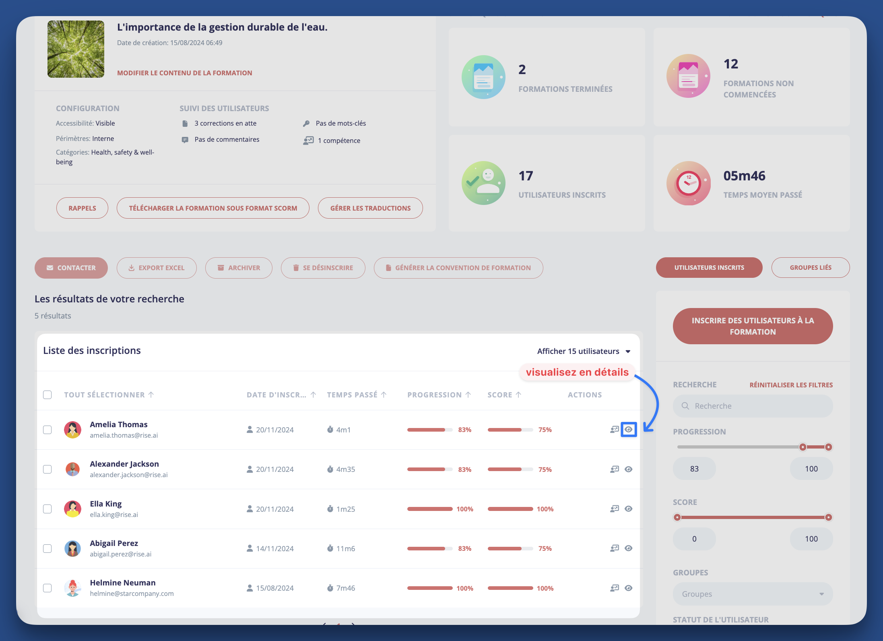The height and width of the screenshot is (641, 883).
Task: Open the Date d'inscription sort arrow
Action: pyautogui.click(x=314, y=395)
